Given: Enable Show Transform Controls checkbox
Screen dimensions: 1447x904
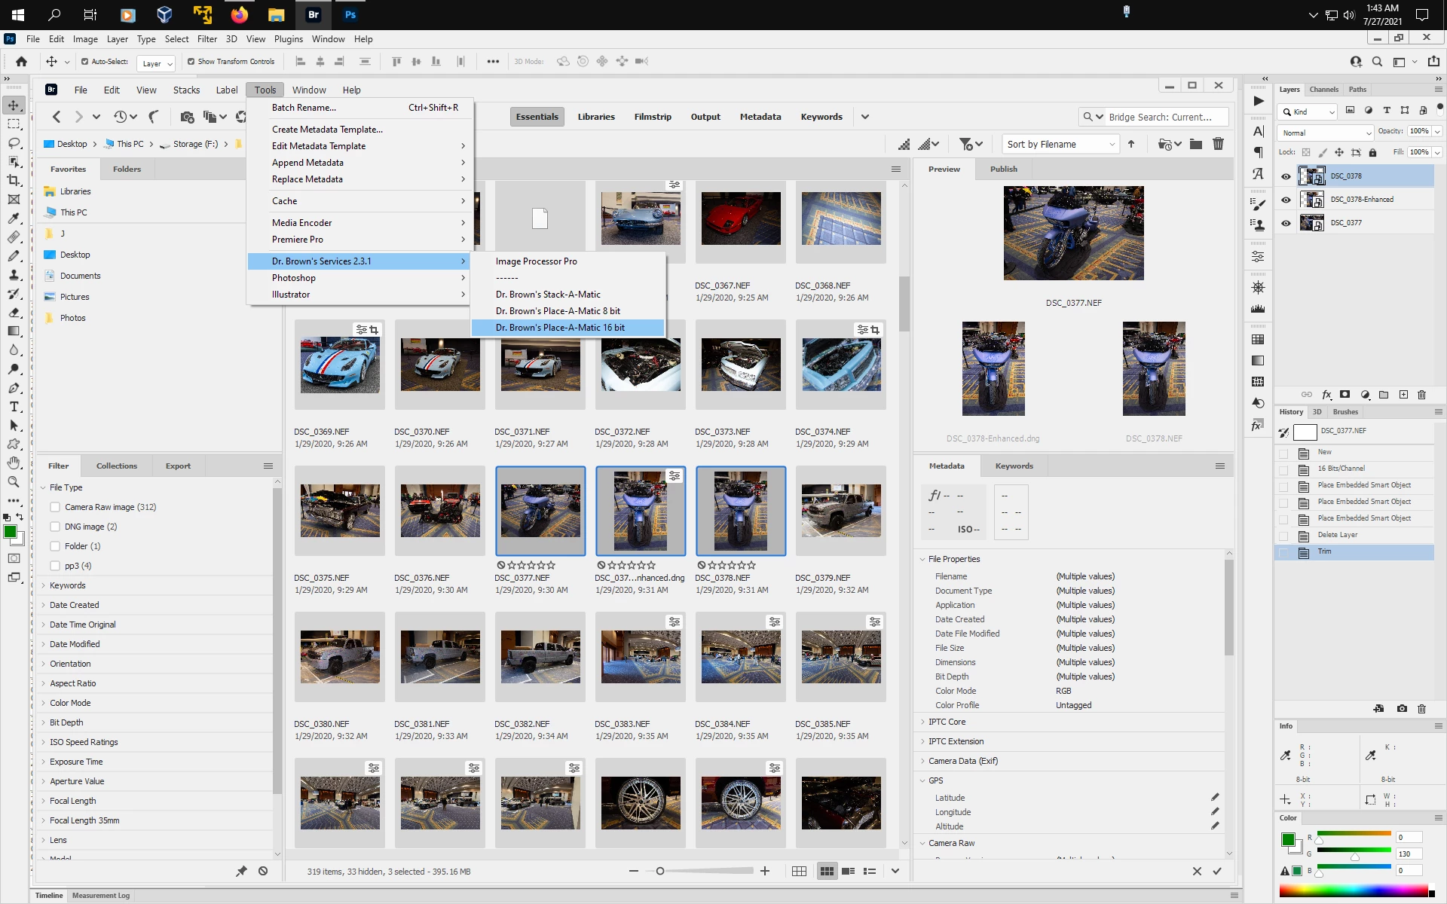Looking at the screenshot, I should click(x=191, y=62).
